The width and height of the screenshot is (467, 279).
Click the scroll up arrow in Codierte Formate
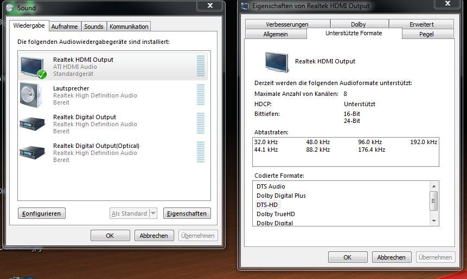click(434, 186)
